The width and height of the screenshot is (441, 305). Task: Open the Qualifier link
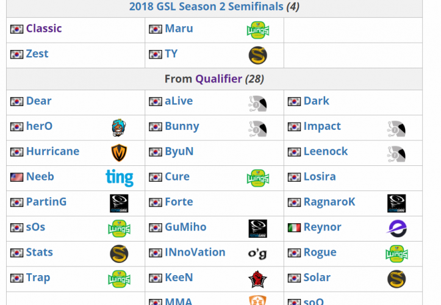coord(218,79)
